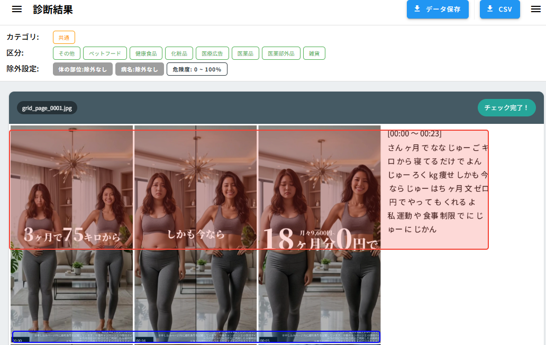Toggle the ペットフード classification tag
546x345 pixels.
pyautogui.click(x=105, y=53)
